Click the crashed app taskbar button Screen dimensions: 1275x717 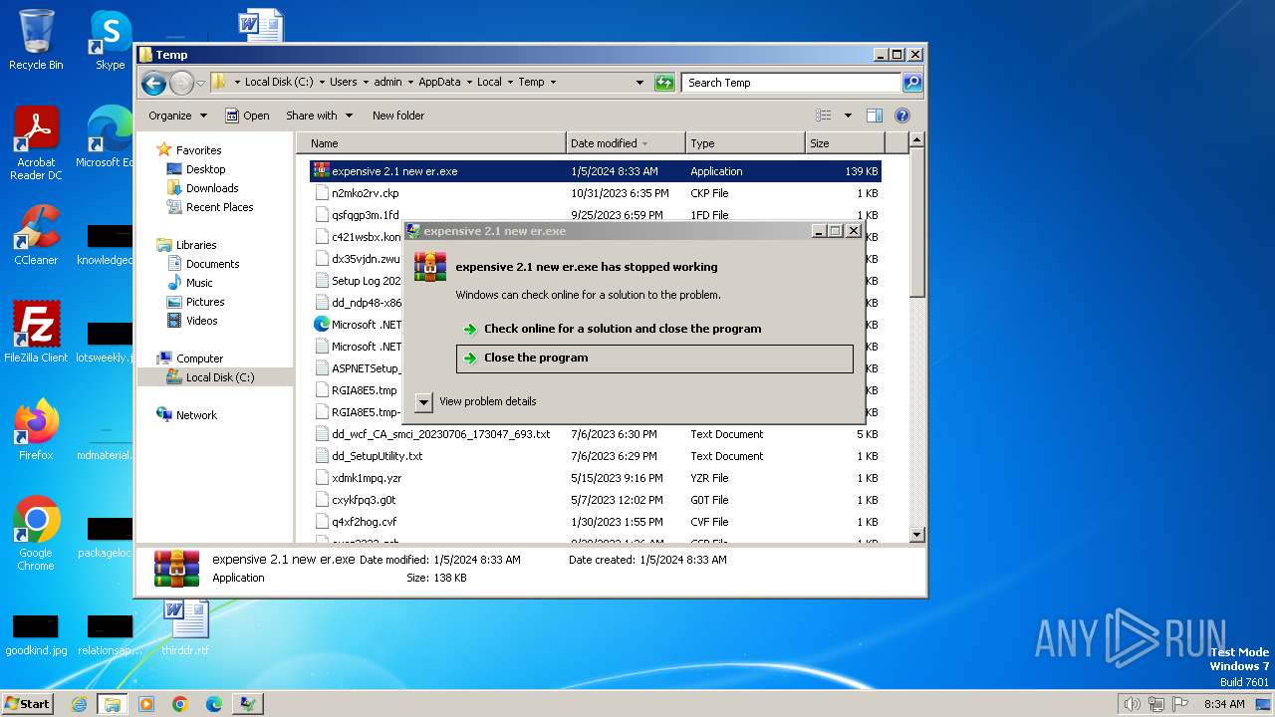click(x=248, y=704)
